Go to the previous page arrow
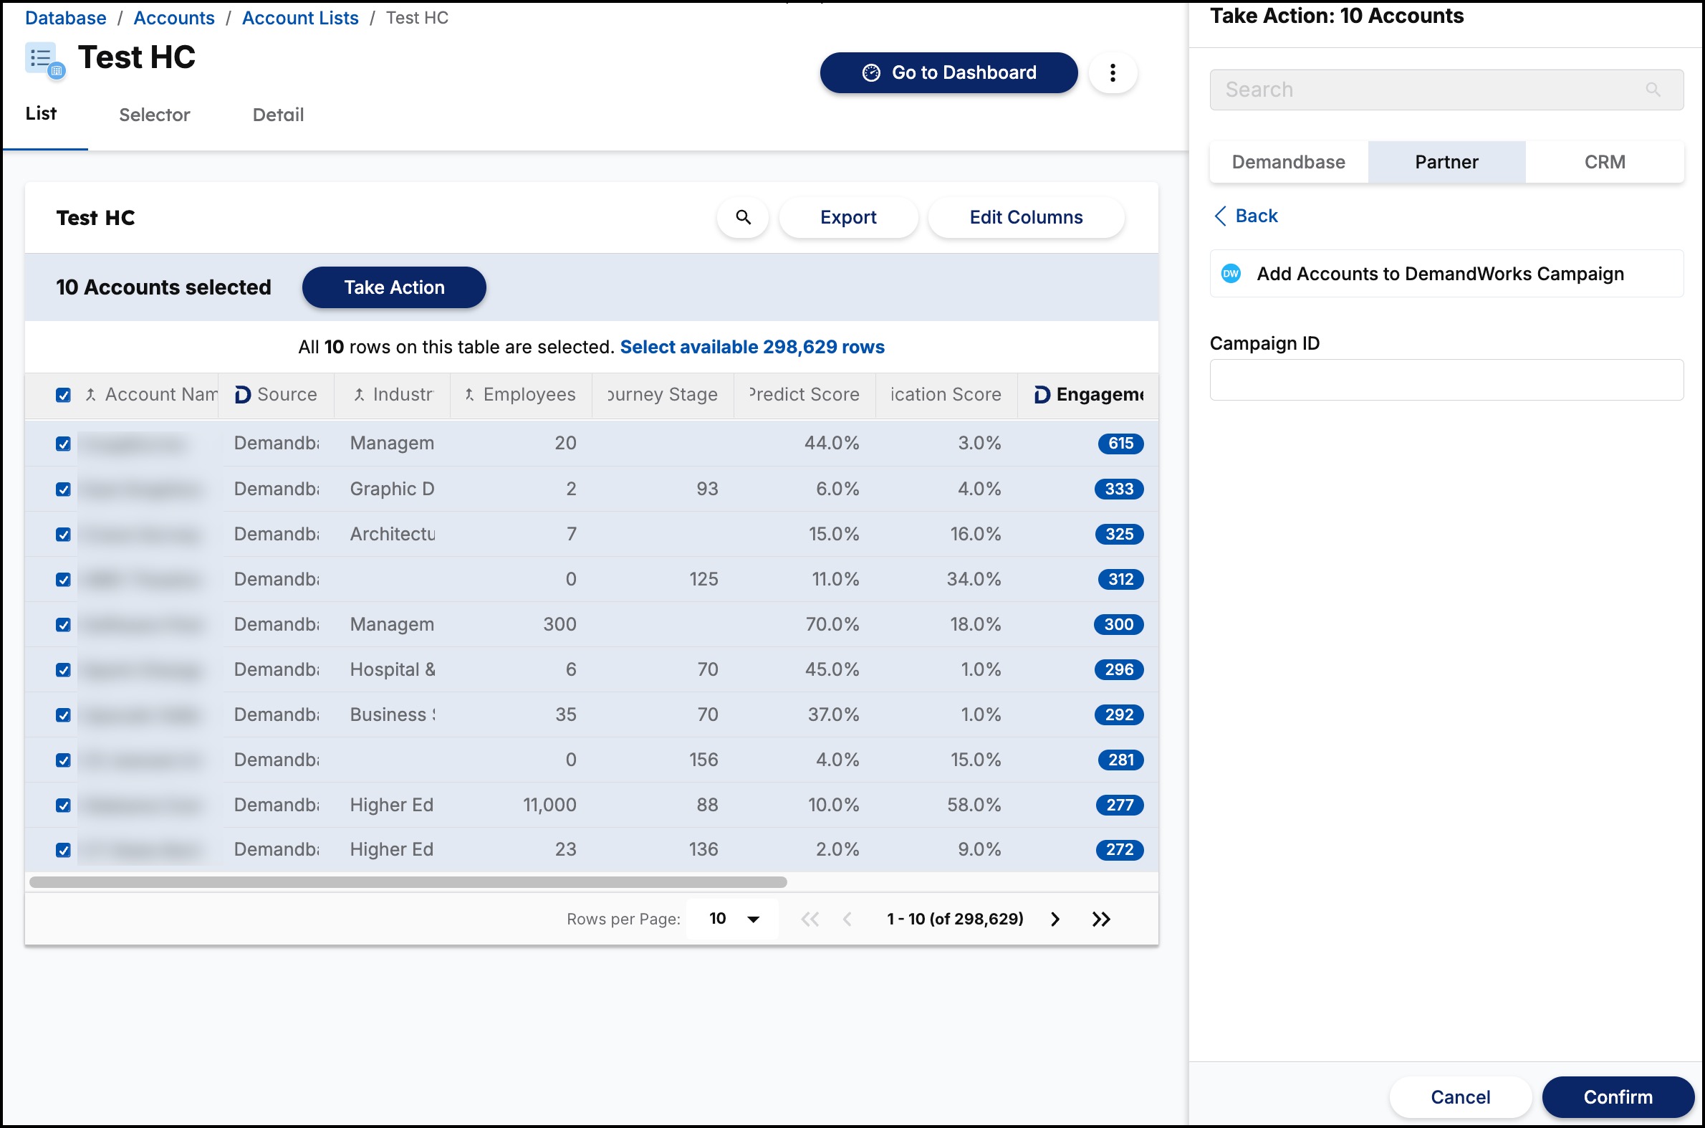This screenshot has width=1705, height=1128. pyautogui.click(x=847, y=919)
